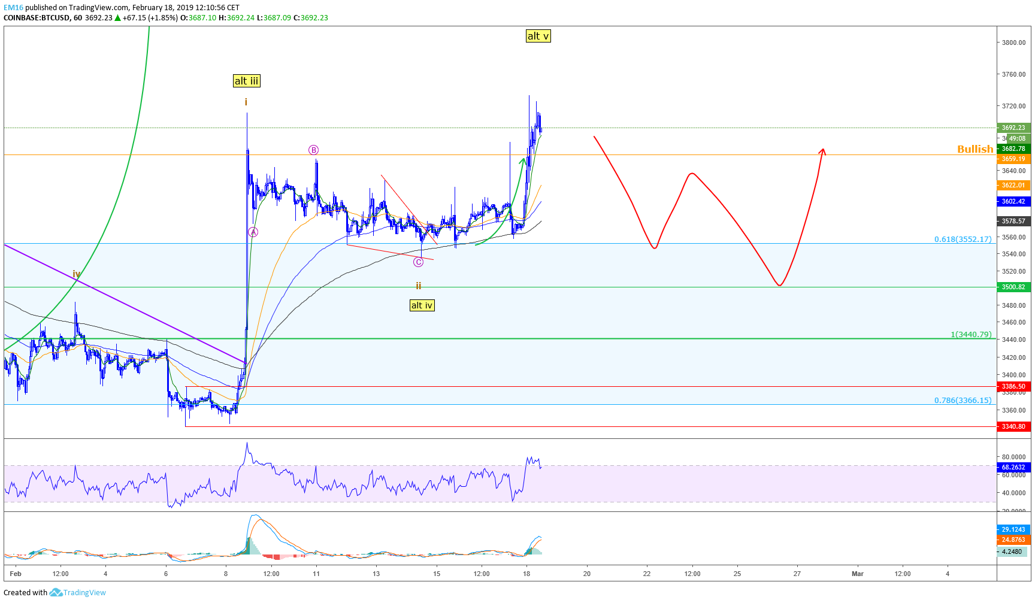Click the 40.0000 RSI axis label
This screenshot has height=603, width=1035.
pyautogui.click(x=1013, y=493)
